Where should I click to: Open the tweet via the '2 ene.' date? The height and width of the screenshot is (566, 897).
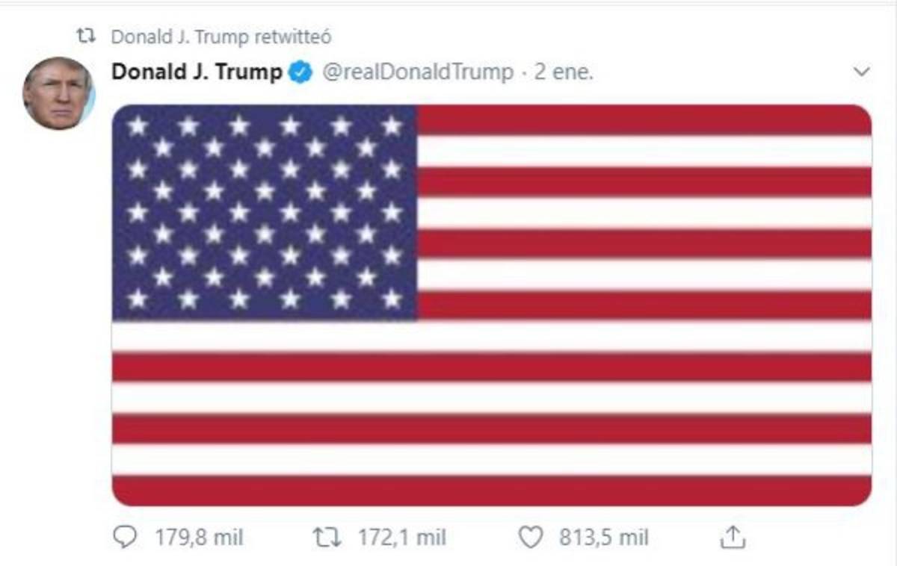[x=564, y=72]
